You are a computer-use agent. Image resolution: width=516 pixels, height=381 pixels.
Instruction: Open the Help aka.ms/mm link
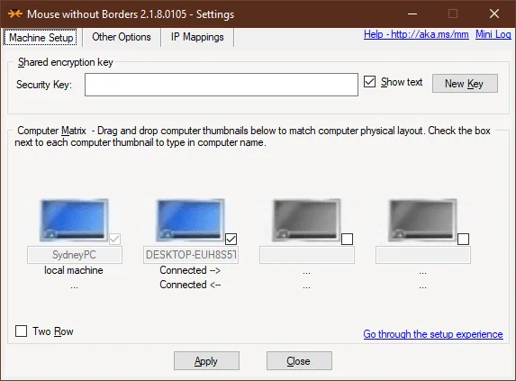click(416, 34)
